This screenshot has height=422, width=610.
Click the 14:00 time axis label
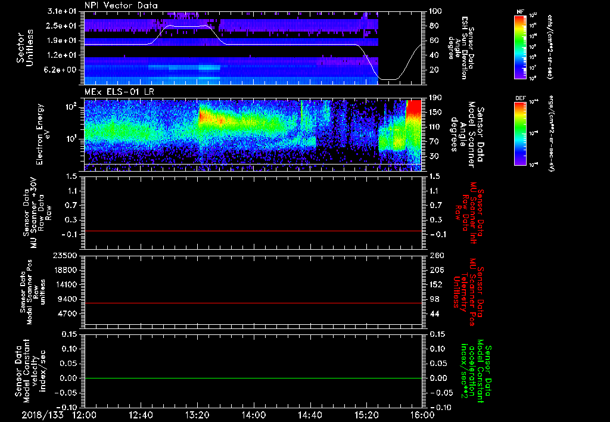[x=254, y=415]
